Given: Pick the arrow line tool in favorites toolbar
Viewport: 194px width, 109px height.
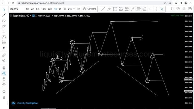Looking at the screenshot, I should [133, 9].
